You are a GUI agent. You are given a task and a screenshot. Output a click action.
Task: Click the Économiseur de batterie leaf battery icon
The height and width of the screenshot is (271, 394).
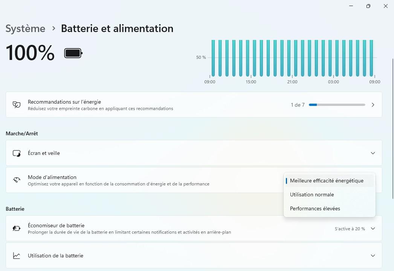[x=17, y=228]
